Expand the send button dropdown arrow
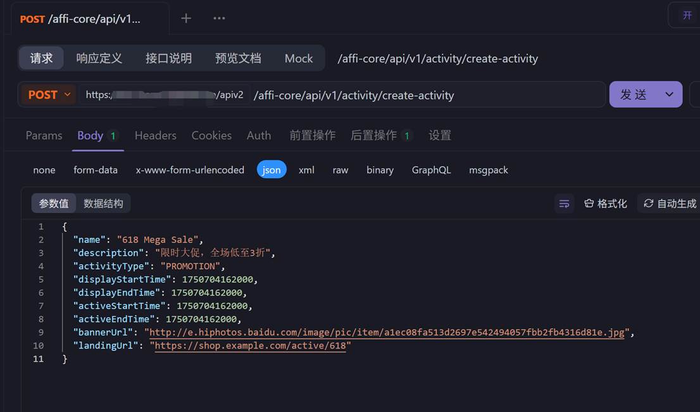This screenshot has height=412, width=700. pos(669,95)
